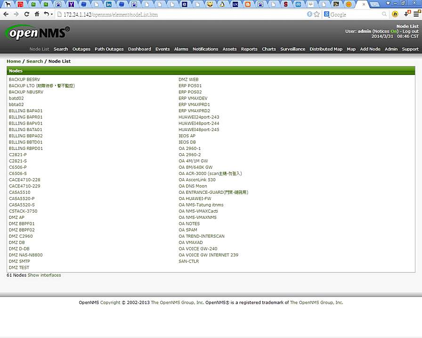The image size is (422, 338).
Task: Open the Distributed Map
Action: (x=326, y=49)
